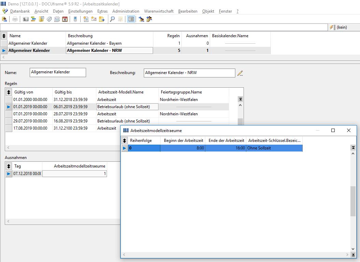
Task: Open the Ansicht menu
Action: [x=41, y=11]
